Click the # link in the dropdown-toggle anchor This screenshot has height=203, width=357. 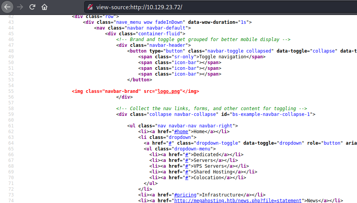(170, 143)
